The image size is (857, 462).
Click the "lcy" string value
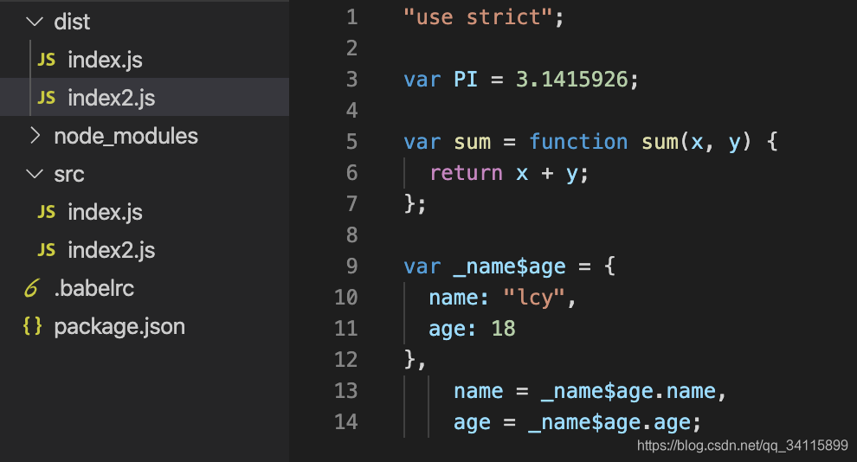pyautogui.click(x=534, y=298)
